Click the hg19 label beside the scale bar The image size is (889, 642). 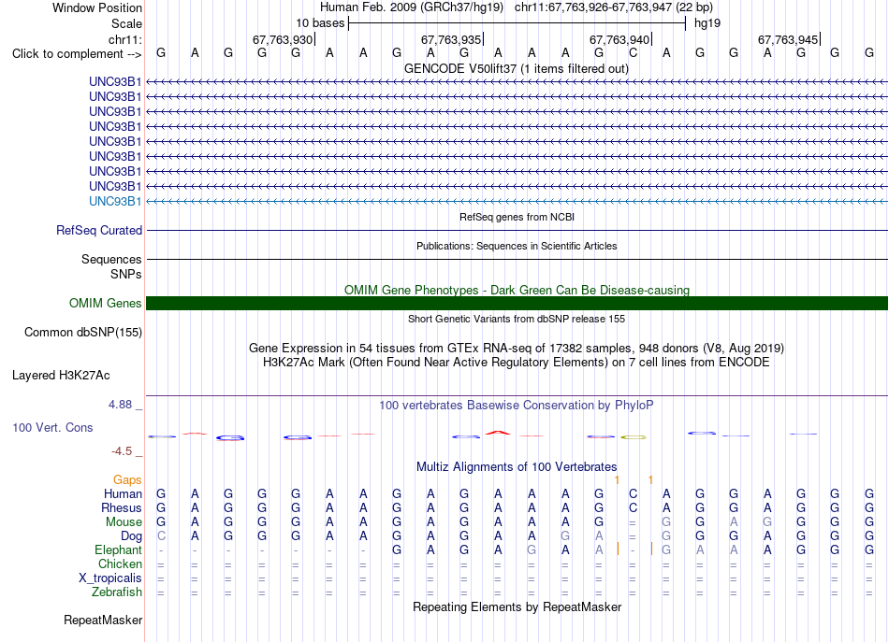tap(707, 23)
